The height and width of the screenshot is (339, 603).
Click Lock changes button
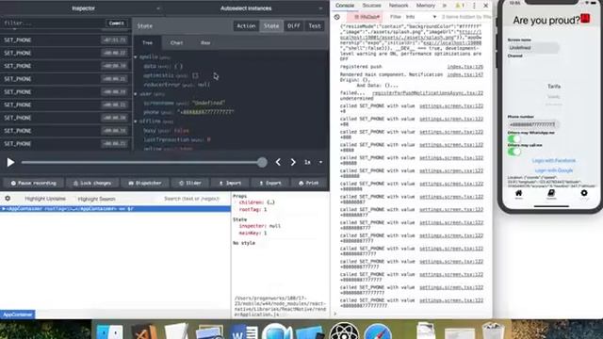pyautogui.click(x=92, y=183)
